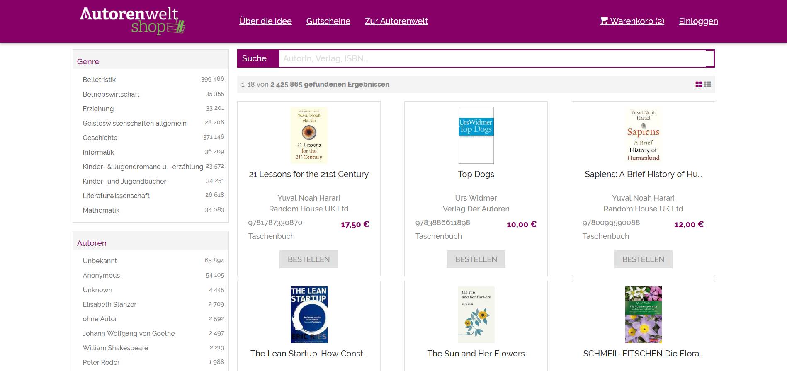Open Sapiens: A Brief History title
This screenshot has height=371, width=787.
click(643, 174)
